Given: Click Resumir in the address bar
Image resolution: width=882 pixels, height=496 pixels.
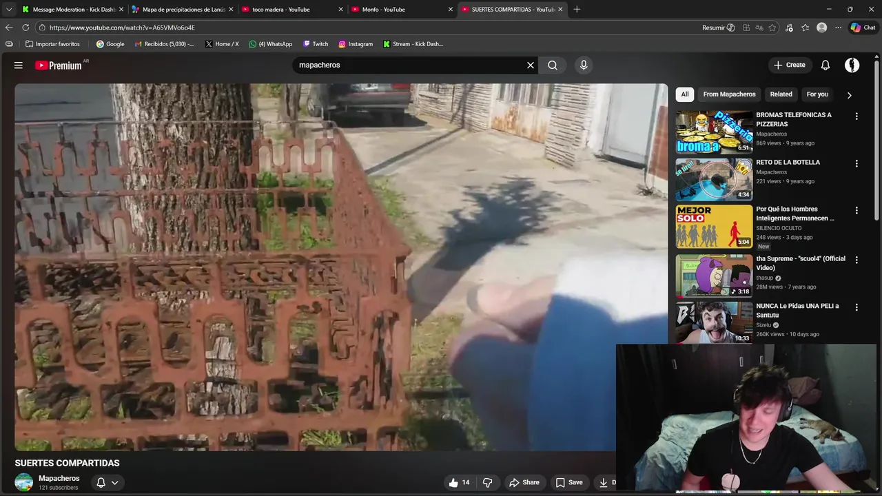Looking at the screenshot, I should tap(719, 28).
